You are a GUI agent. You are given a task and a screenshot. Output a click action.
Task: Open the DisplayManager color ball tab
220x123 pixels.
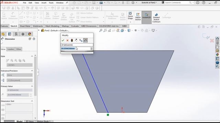[30, 34]
